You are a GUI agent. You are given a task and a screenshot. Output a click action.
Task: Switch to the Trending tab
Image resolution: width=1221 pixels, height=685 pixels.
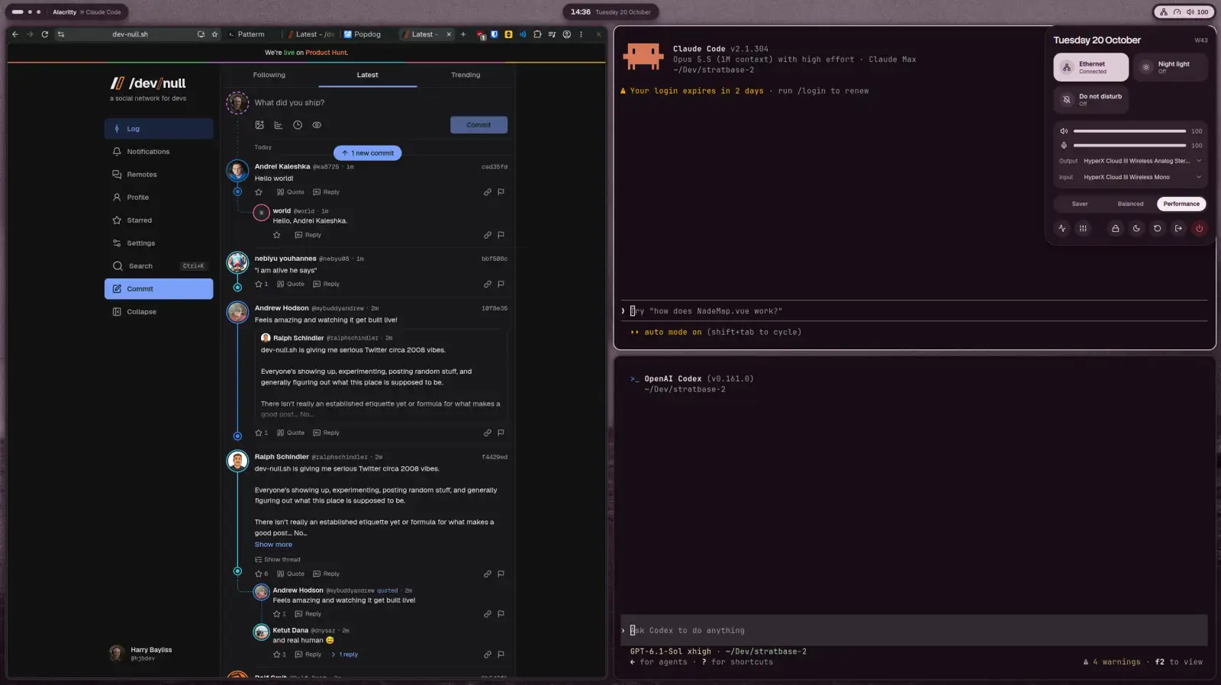click(x=466, y=75)
